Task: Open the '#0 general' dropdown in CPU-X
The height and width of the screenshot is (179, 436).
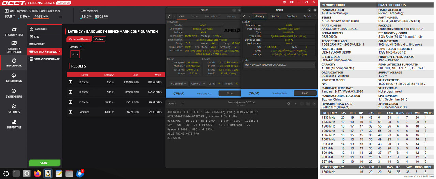Action: (179, 84)
